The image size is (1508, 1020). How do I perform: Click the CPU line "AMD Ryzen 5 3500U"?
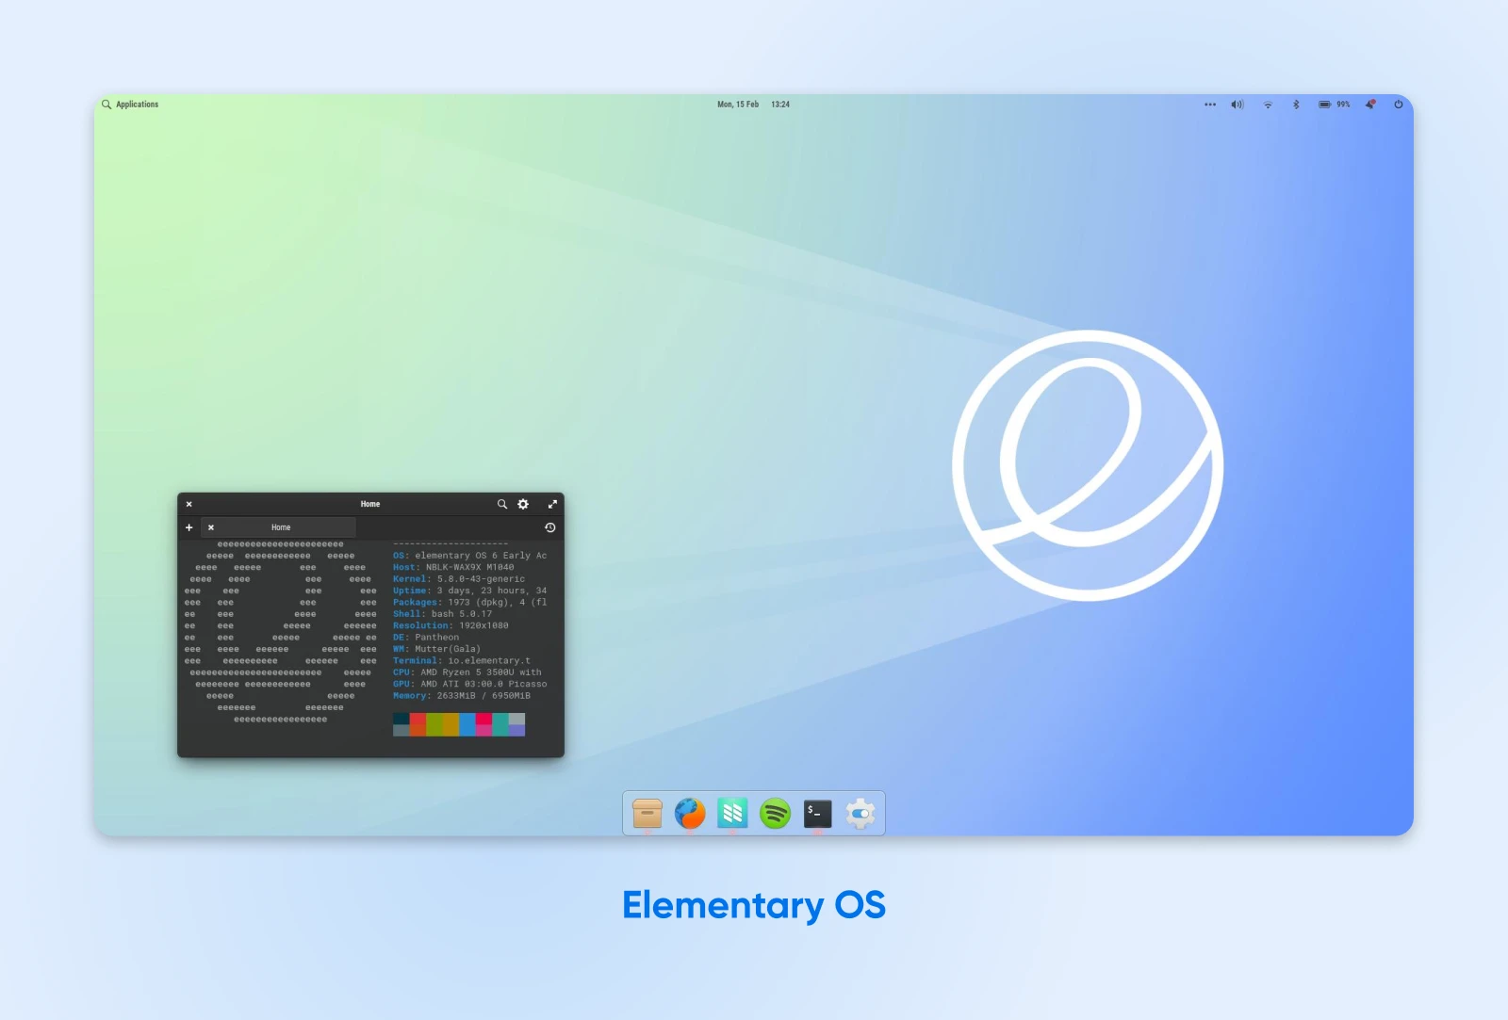pos(467,672)
